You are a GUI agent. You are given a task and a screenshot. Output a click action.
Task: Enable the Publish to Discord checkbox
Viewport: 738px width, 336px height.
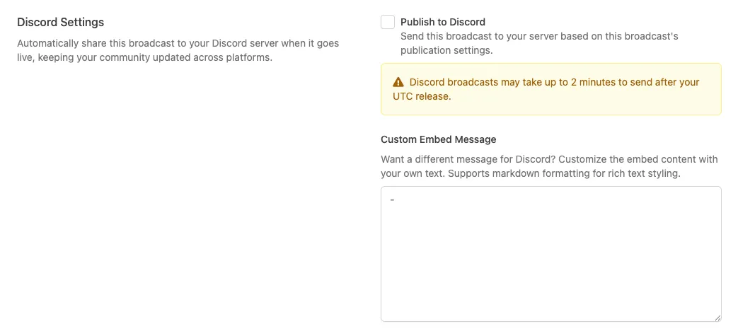(387, 22)
